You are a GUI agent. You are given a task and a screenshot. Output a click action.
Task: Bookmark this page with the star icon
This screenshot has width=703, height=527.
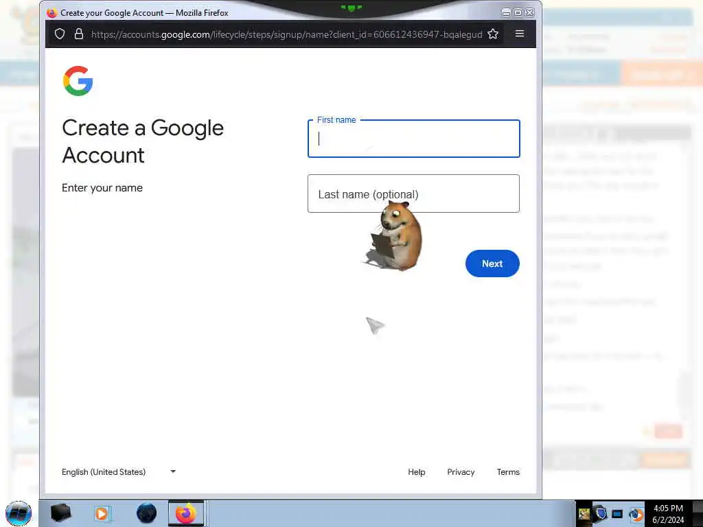pos(493,34)
